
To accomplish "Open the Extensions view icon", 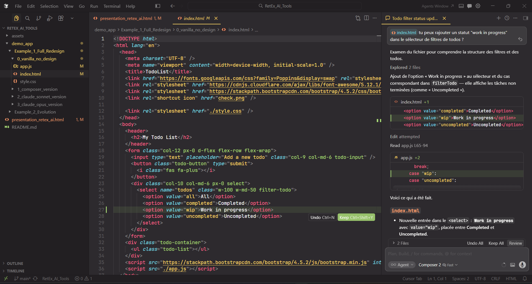I will (61, 18).
